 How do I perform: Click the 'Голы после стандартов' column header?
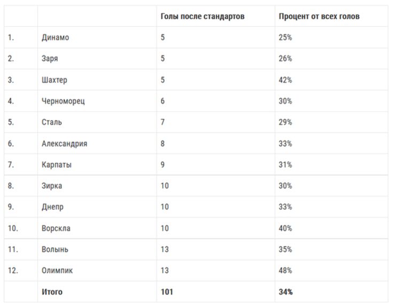tap(203, 17)
